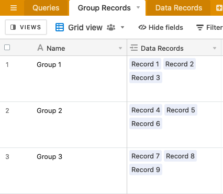Click the Data Records column header
Image resolution: width=223 pixels, height=194 pixels.
174,48
